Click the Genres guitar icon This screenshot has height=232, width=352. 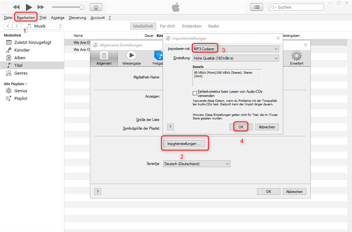click(x=8, y=73)
